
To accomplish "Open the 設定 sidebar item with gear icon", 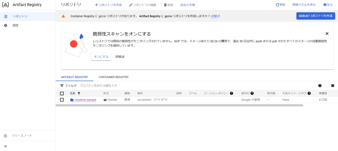I will 28,25.
